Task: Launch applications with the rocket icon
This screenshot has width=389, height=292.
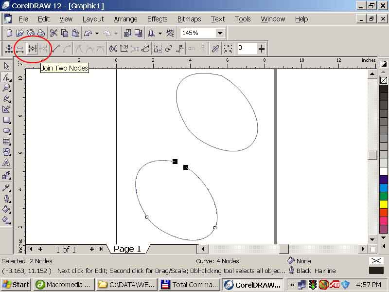Action: pyautogui.click(x=151, y=33)
